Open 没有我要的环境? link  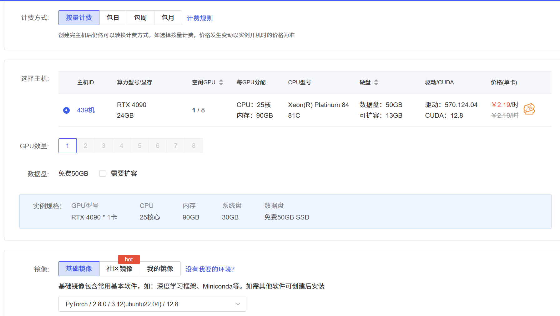point(210,269)
